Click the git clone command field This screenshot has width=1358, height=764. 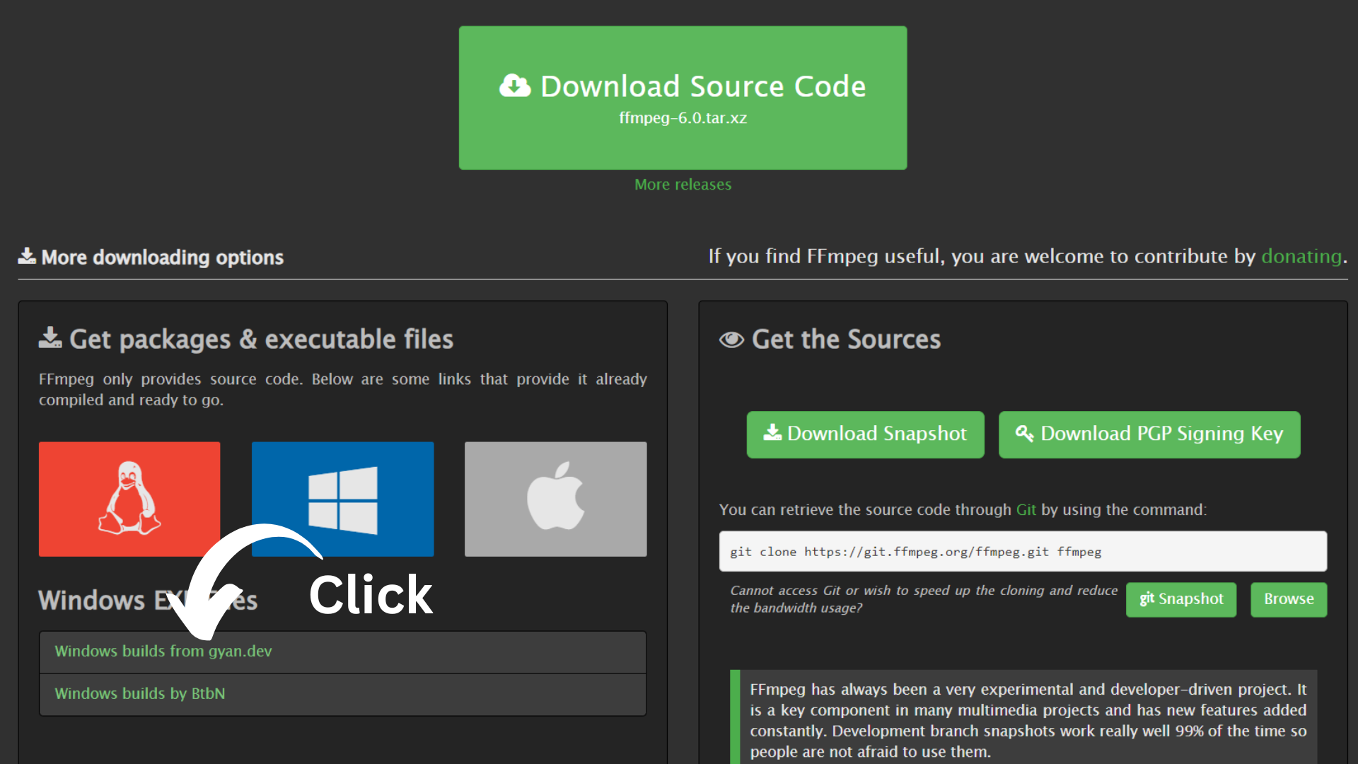pyautogui.click(x=1022, y=551)
